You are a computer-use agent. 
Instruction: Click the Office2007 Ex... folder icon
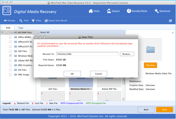(16, 47)
